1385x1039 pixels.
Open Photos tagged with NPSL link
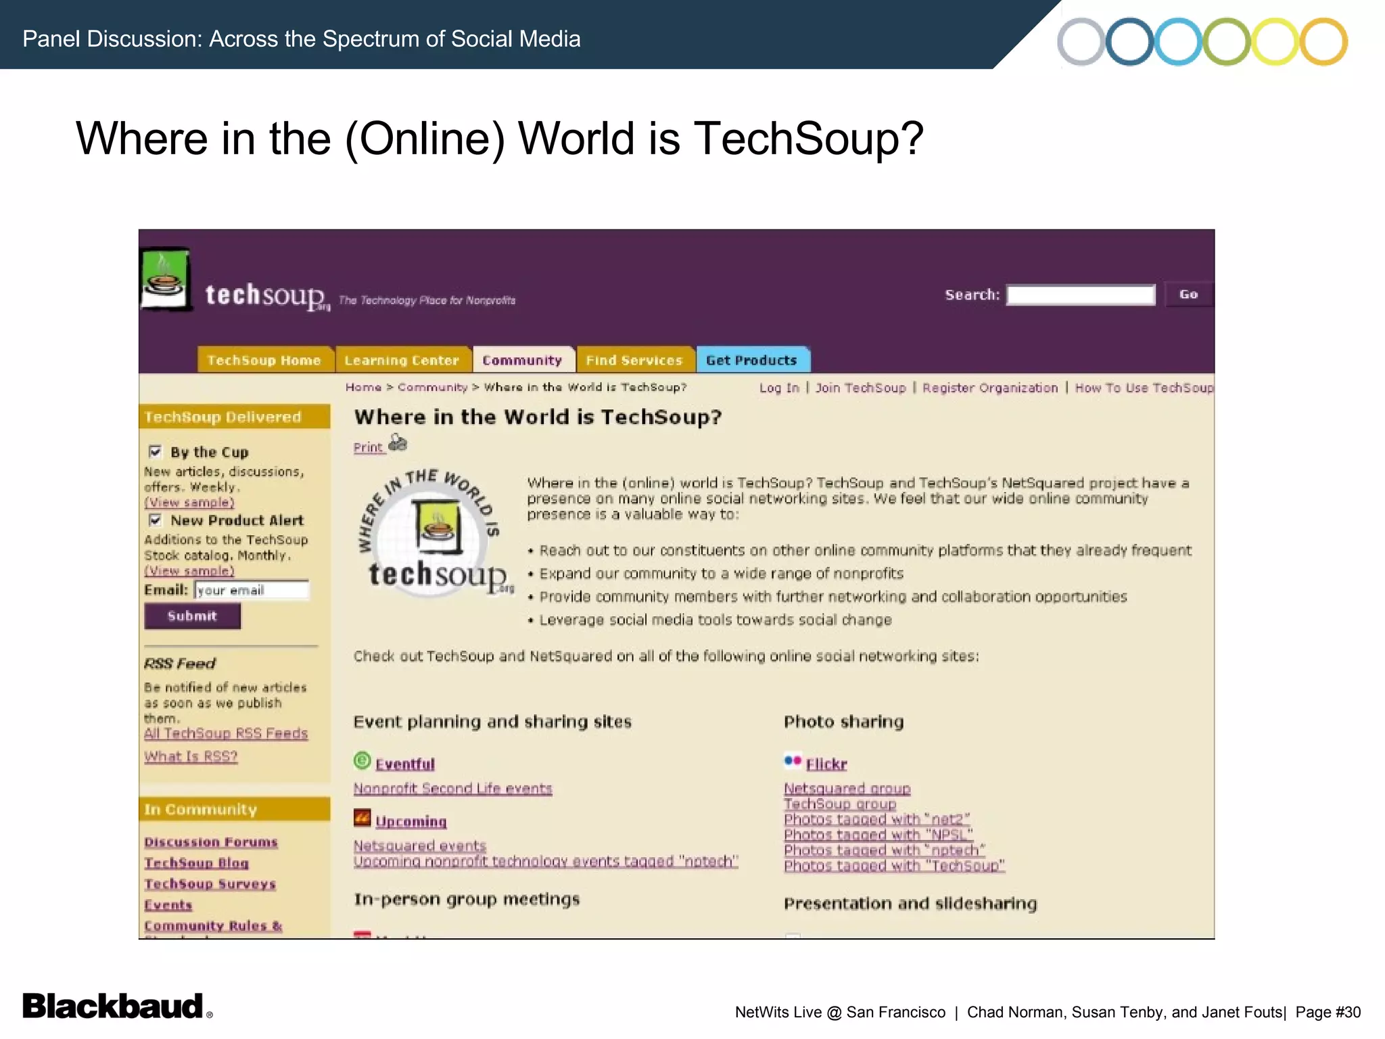click(x=878, y=835)
